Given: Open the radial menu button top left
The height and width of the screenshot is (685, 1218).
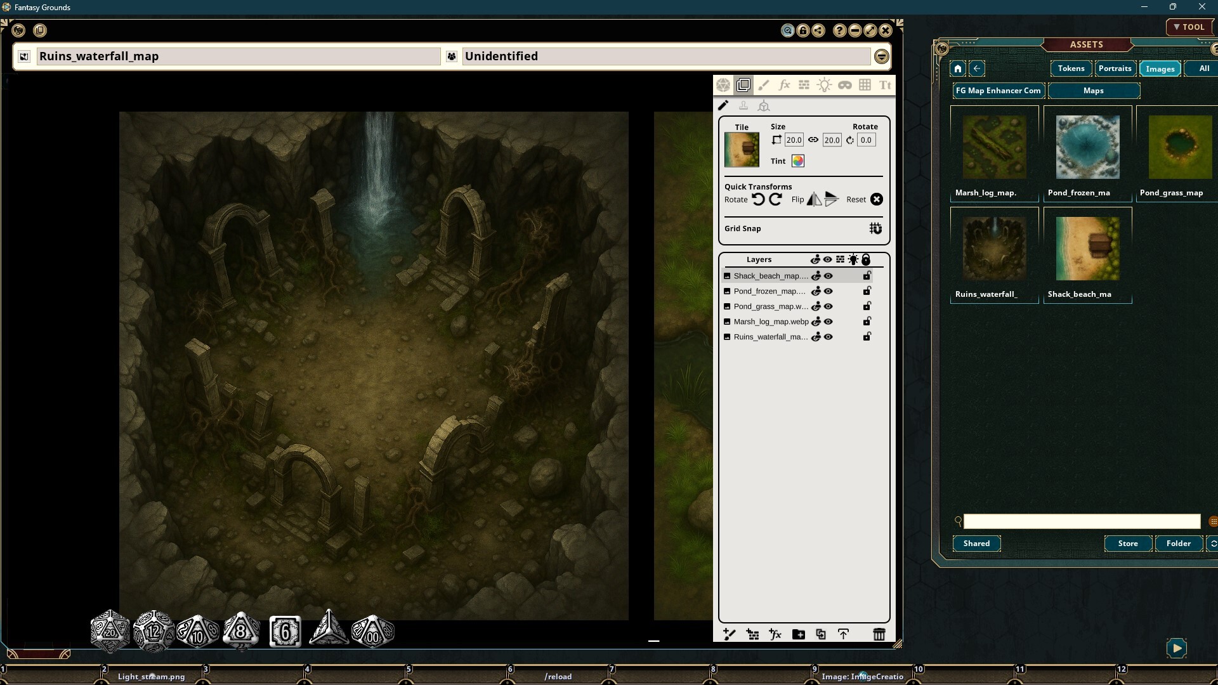Looking at the screenshot, I should [18, 30].
